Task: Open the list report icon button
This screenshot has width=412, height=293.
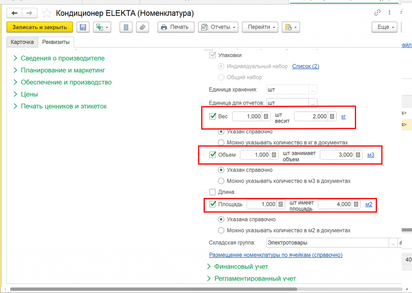Action: coord(126,27)
